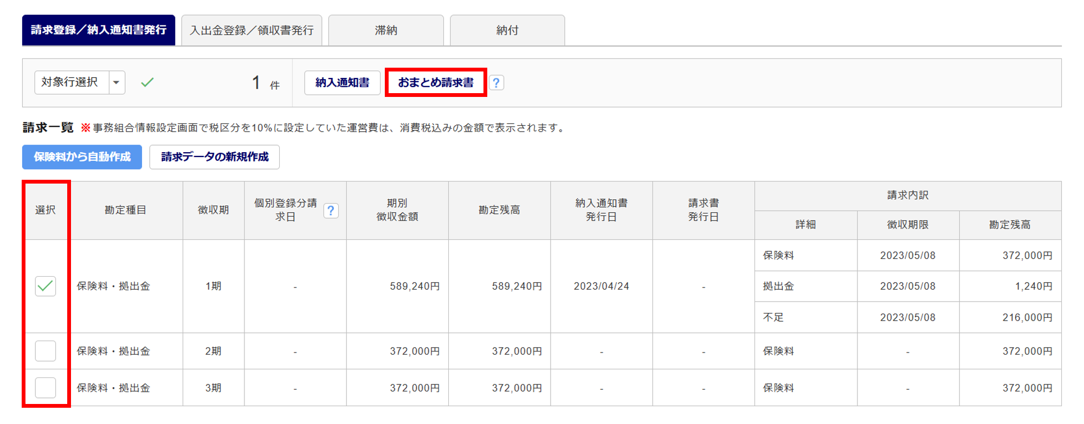Select the 徴収期 column header
This screenshot has height=424, width=1084.
coord(214,210)
